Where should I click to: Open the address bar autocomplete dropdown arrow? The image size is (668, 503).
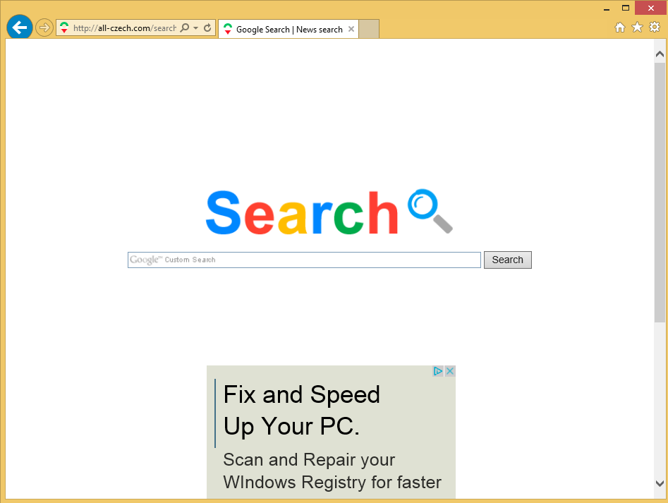tap(196, 28)
